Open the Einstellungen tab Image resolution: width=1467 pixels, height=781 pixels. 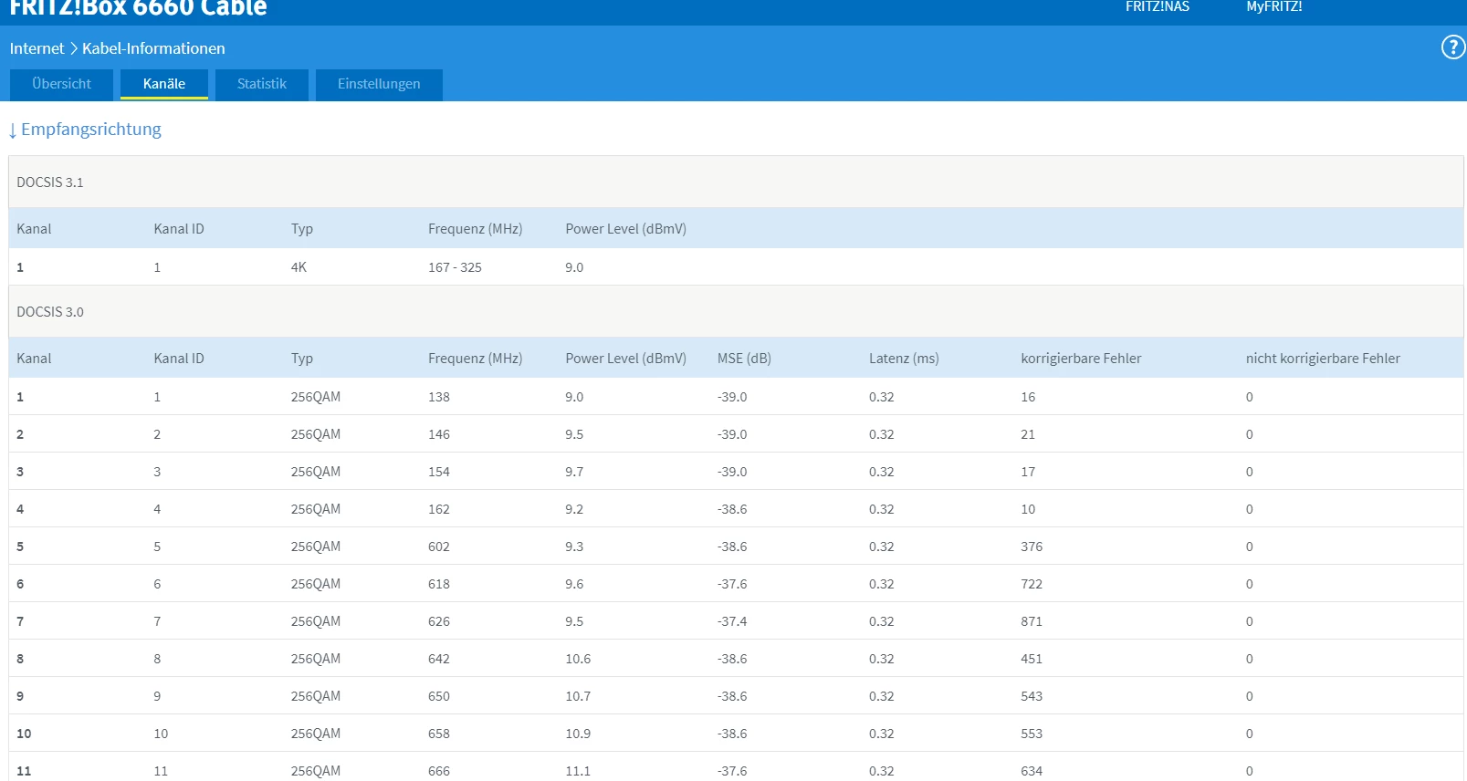tap(379, 84)
